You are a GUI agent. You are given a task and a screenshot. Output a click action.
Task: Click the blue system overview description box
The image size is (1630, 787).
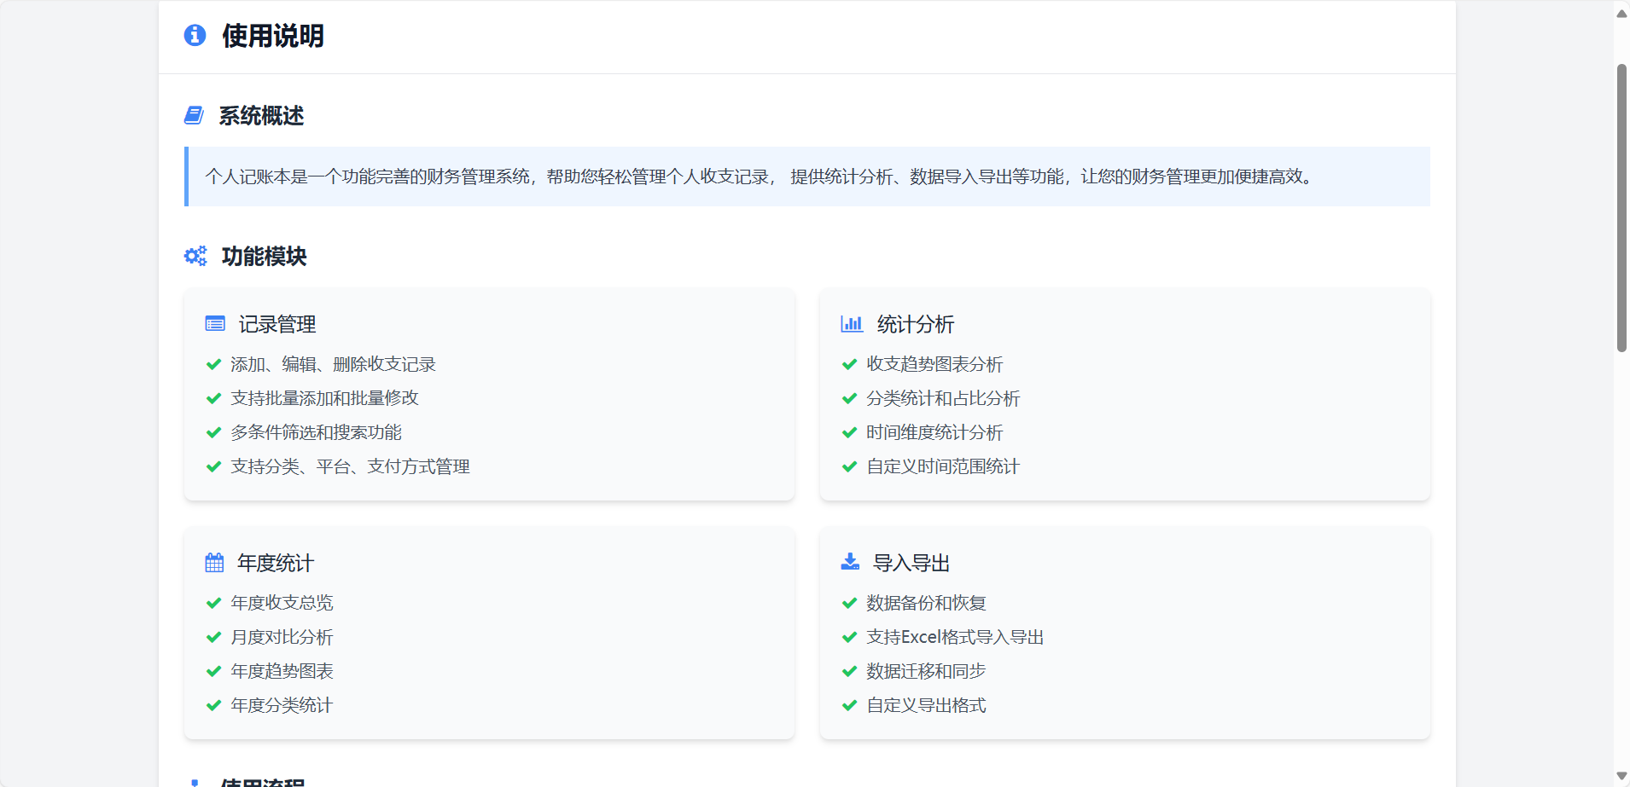(807, 176)
